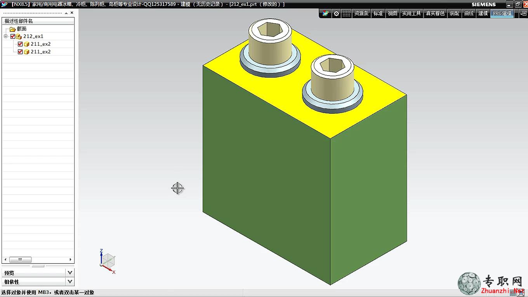Expand the 相依性 section

point(70,281)
